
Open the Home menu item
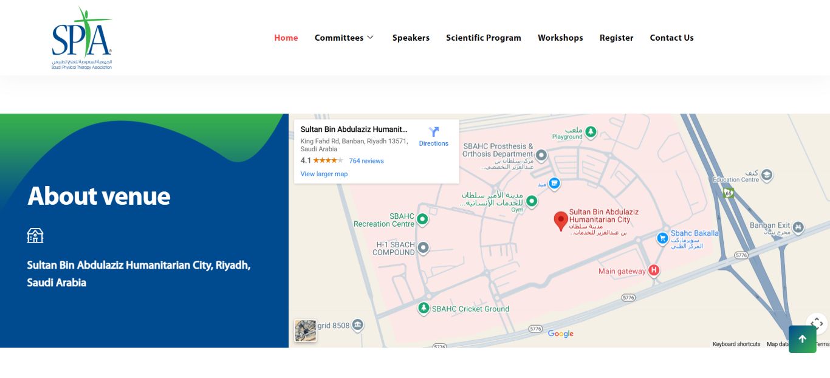(286, 38)
